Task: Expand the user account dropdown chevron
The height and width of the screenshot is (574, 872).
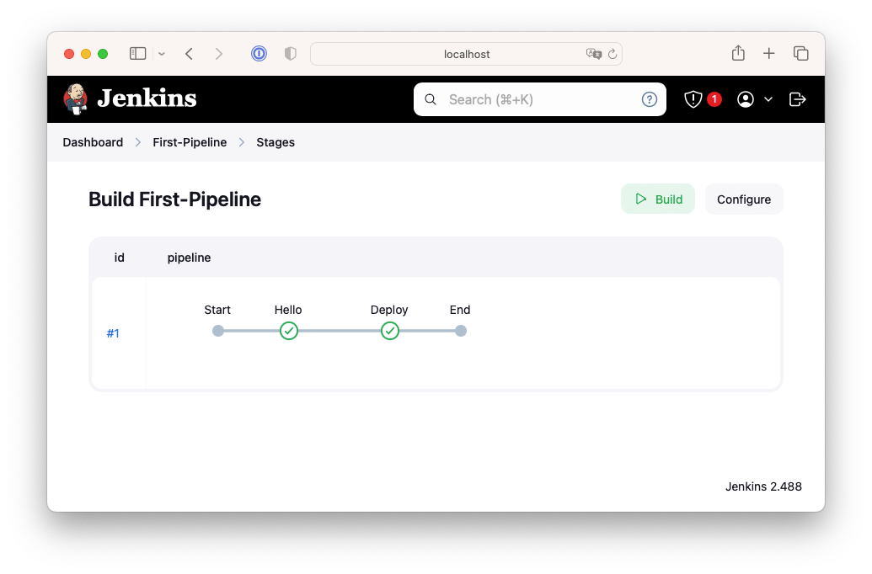Action: 768,99
